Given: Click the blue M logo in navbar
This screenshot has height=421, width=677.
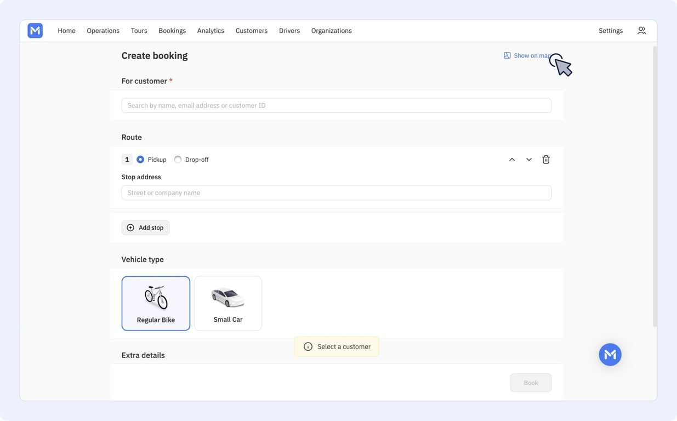Looking at the screenshot, I should click(35, 31).
